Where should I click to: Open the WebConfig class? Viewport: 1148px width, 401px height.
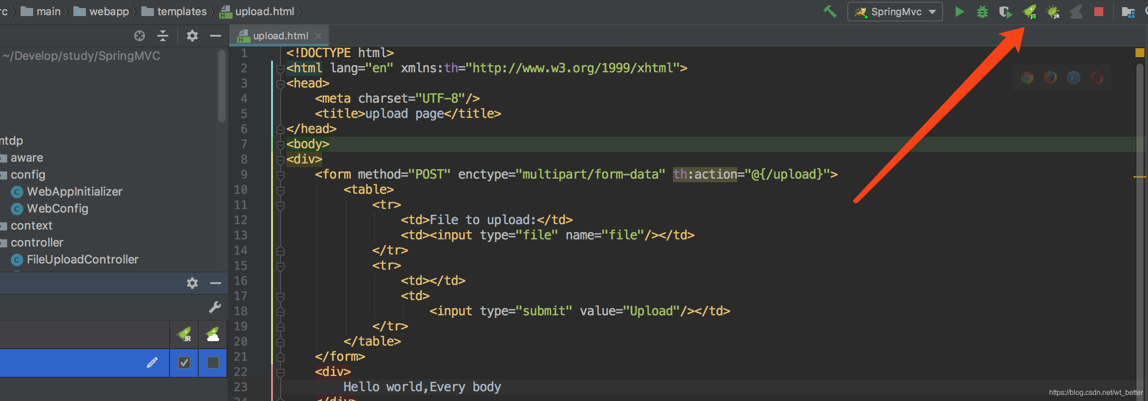57,209
